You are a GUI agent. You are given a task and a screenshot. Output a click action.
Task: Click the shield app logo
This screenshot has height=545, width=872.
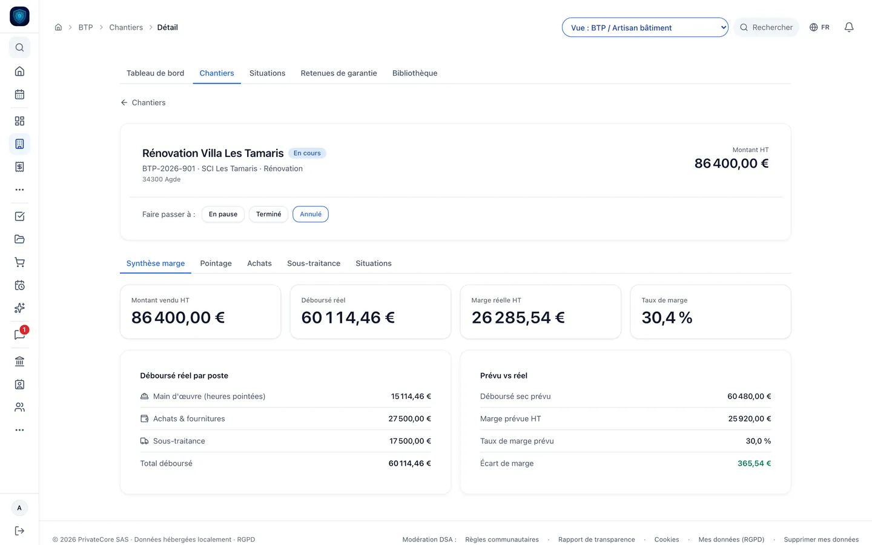tap(19, 16)
